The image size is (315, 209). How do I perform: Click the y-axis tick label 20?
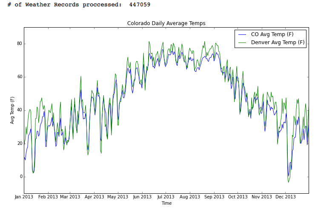(x=20, y=144)
